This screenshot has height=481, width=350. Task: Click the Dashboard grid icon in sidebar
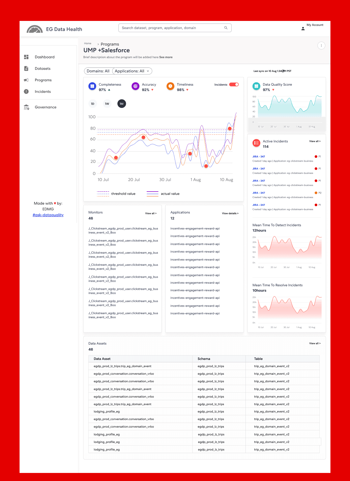pyautogui.click(x=26, y=57)
